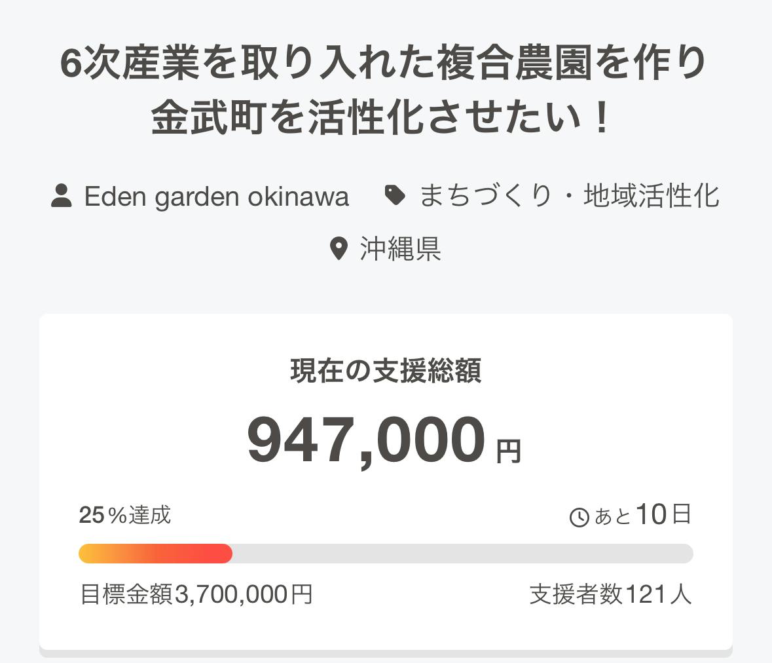Screen dimensions: 772x663
Task: Click the 目標金額3,700,000円 goal text
Action: point(196,595)
